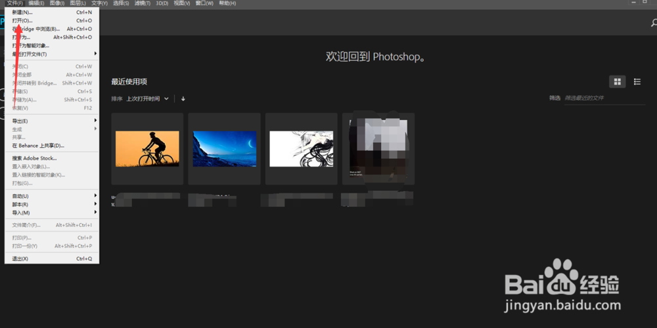The image size is (657, 328).
Task: Open the 上次打开时间 sort dropdown
Action: point(147,99)
